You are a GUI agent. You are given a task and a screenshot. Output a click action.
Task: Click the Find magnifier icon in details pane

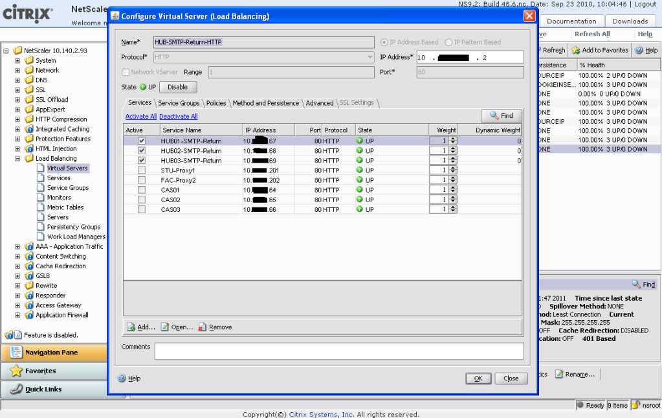point(636,284)
